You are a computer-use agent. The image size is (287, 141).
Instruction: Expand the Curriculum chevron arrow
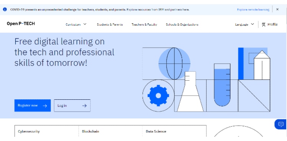coord(85,24)
